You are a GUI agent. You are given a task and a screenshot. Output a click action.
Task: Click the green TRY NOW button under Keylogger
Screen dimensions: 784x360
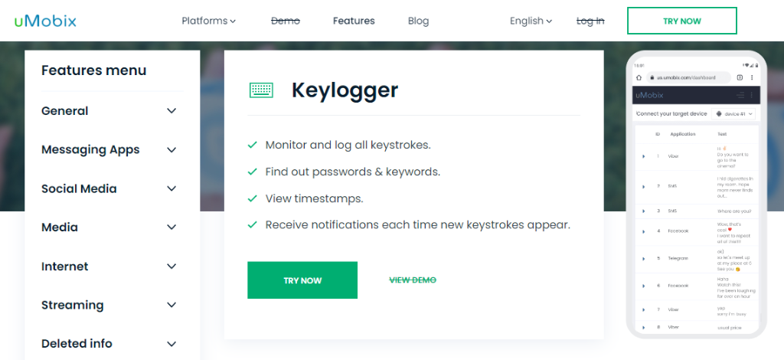pos(302,280)
